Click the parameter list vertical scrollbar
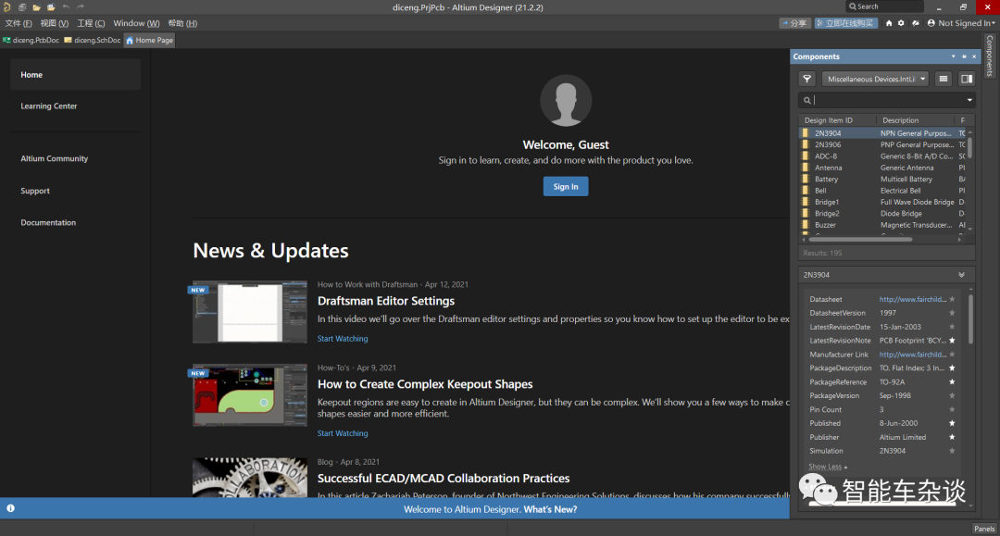This screenshot has width=1000, height=536. point(970,318)
